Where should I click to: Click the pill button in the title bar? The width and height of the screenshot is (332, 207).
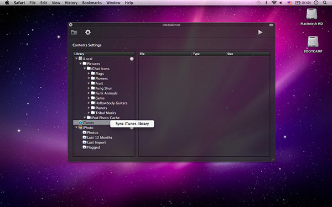point(271,25)
